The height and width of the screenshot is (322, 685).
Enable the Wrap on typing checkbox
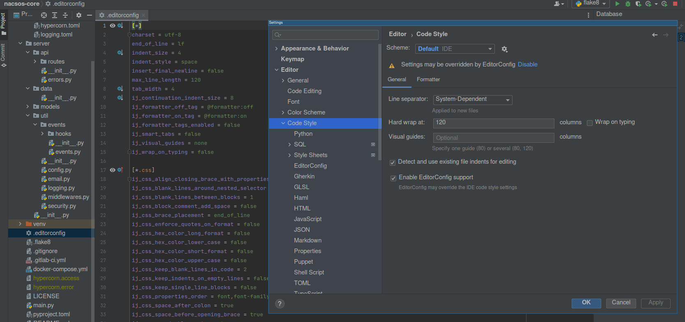[590, 123]
